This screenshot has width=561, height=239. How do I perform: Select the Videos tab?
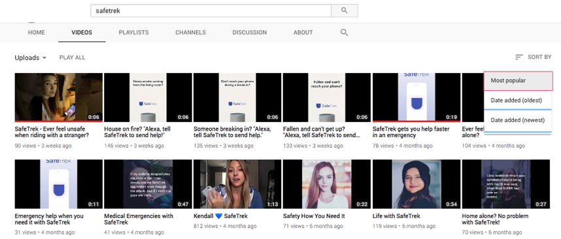82,33
